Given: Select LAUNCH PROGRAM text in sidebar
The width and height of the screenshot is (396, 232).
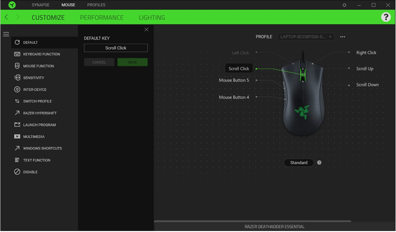Looking at the screenshot, I should click(39, 125).
